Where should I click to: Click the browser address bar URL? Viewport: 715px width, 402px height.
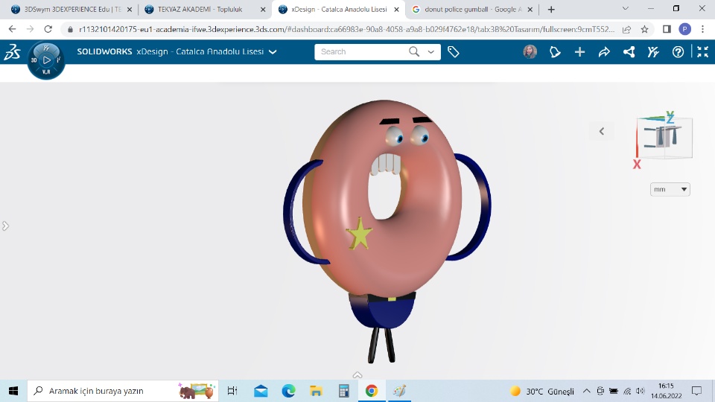click(346, 29)
